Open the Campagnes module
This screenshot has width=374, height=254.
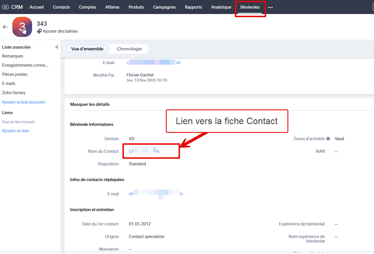[x=164, y=7]
